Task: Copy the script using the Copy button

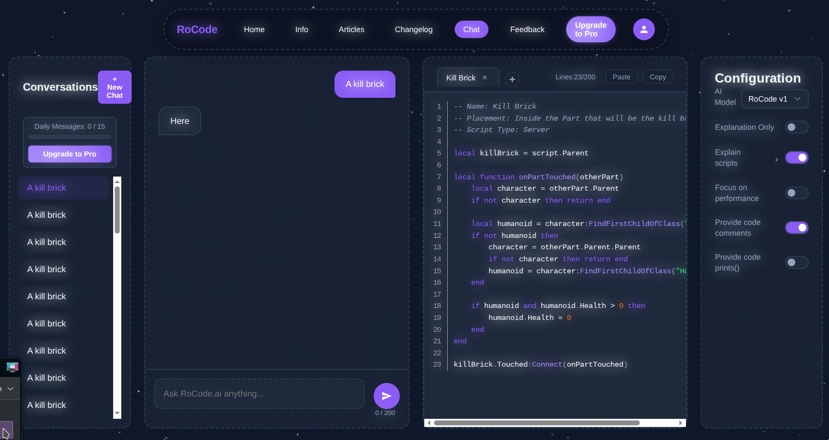Action: click(657, 77)
